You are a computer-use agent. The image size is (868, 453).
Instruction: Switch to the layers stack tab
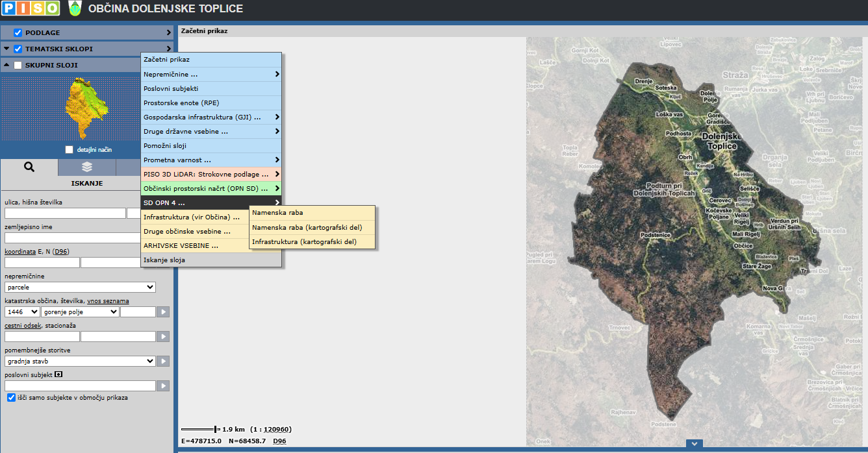(87, 167)
